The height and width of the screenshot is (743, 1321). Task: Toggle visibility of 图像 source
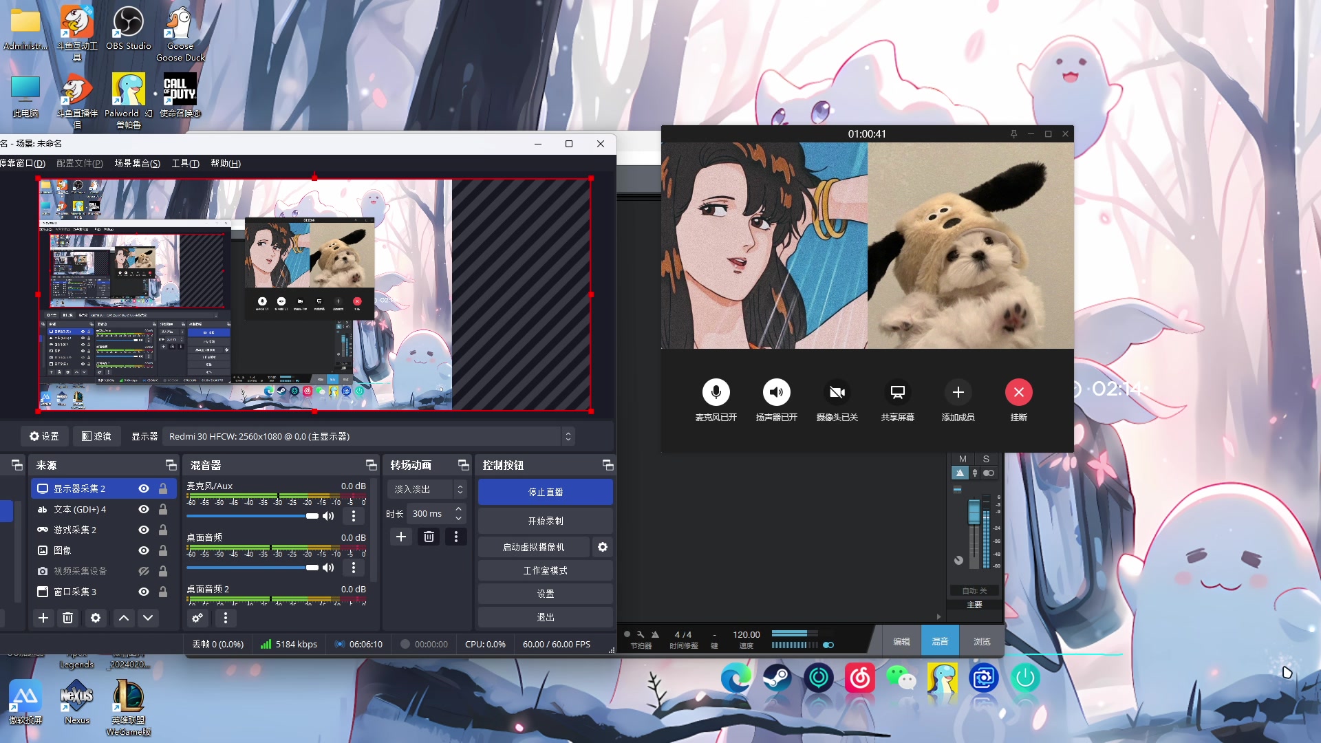tap(144, 550)
